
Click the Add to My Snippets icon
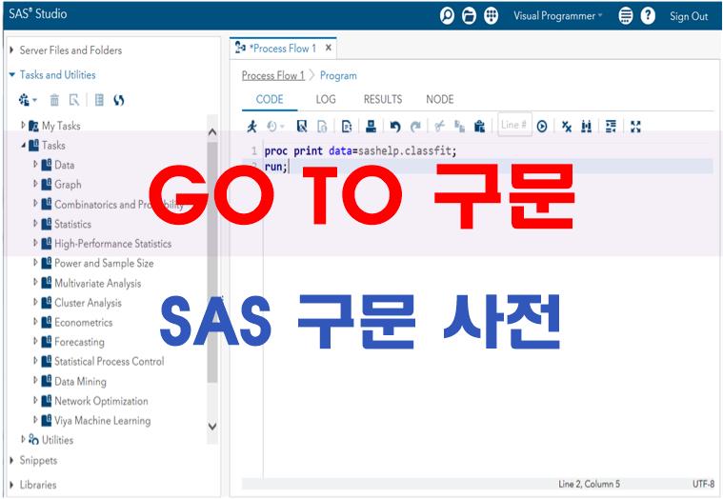point(347,127)
